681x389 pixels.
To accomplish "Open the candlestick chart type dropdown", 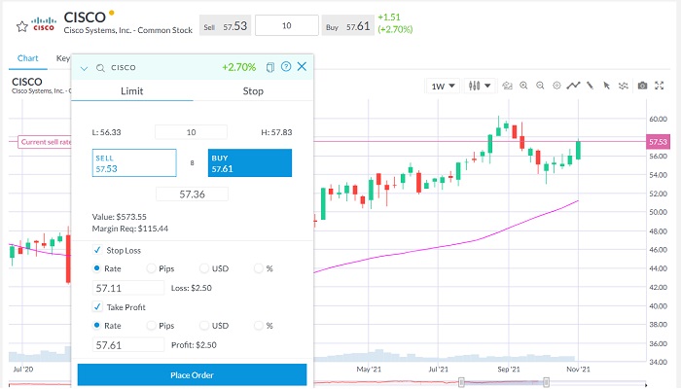I will (x=480, y=86).
